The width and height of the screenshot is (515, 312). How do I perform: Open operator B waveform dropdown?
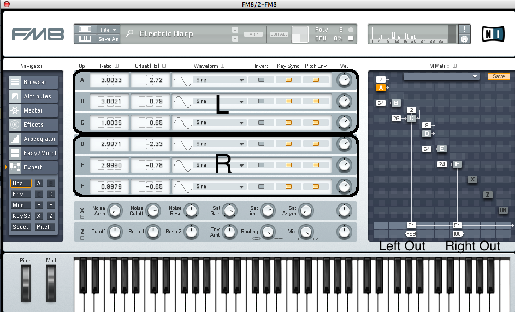click(x=220, y=101)
